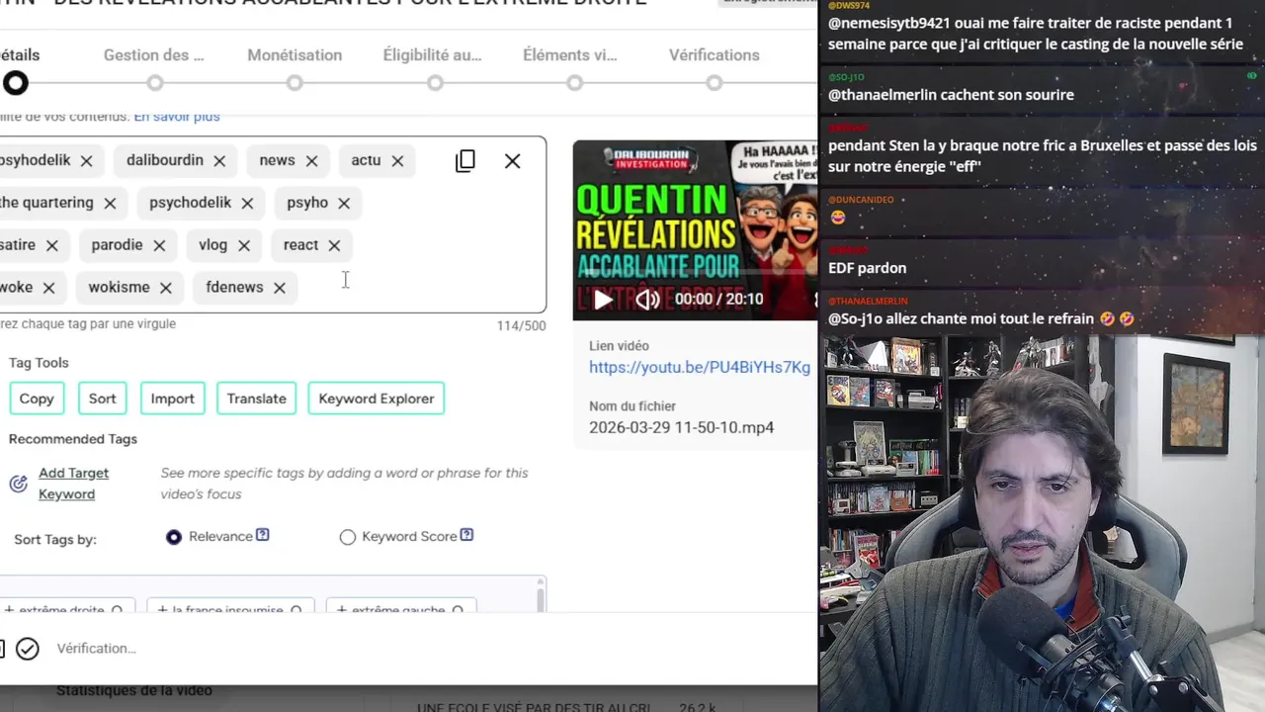Click chat message from nemesisytb9421 mention
Viewport: 1265px width, 712px height.
(1036, 34)
